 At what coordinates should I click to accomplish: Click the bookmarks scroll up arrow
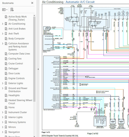[34, 16]
